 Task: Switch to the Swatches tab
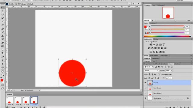point(153,23)
